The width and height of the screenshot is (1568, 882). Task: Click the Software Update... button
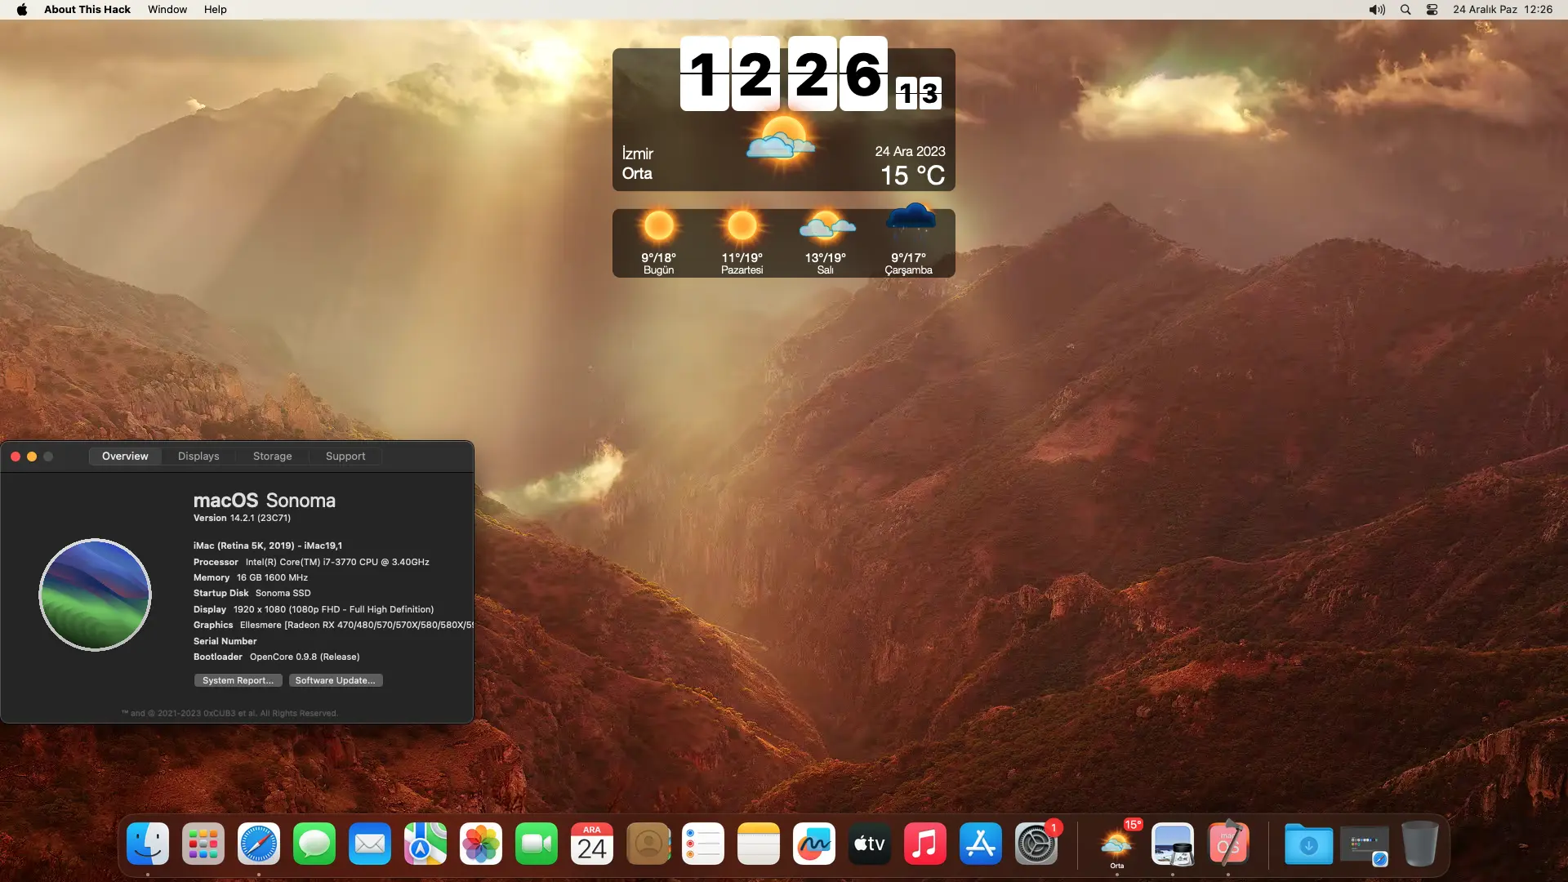click(336, 680)
